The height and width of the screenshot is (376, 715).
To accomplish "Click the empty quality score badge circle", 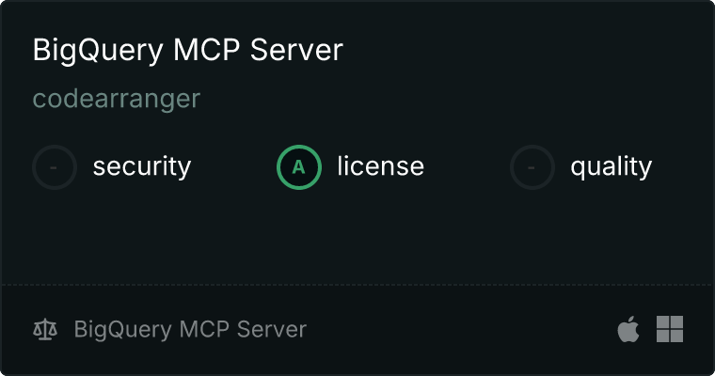I will point(532,167).
